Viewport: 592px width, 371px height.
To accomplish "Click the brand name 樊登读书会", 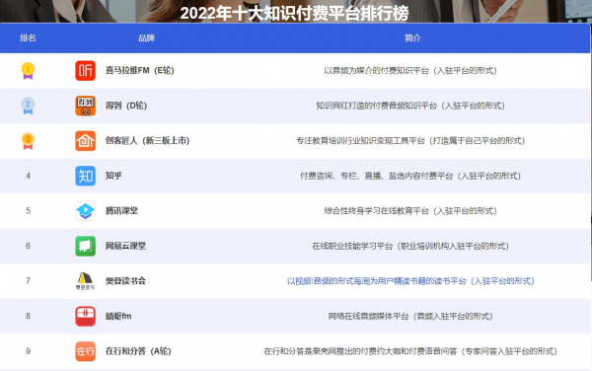I will coord(125,281).
